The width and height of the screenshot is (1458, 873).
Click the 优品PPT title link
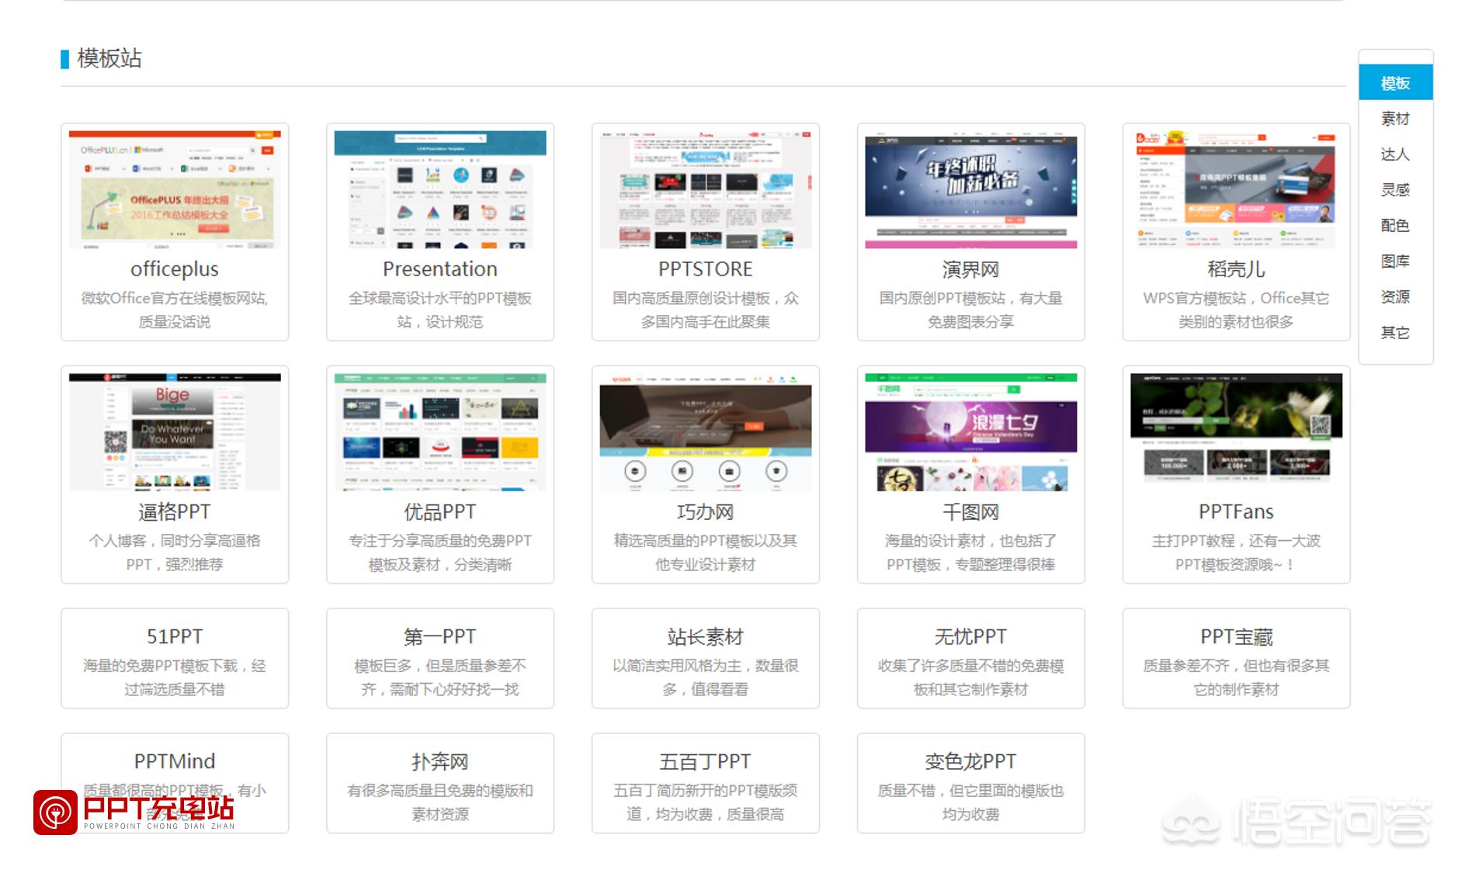pos(440,512)
